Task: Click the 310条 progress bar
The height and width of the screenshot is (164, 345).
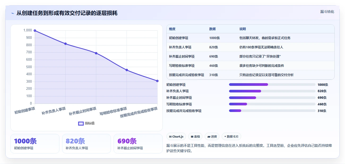Action: coord(272,111)
